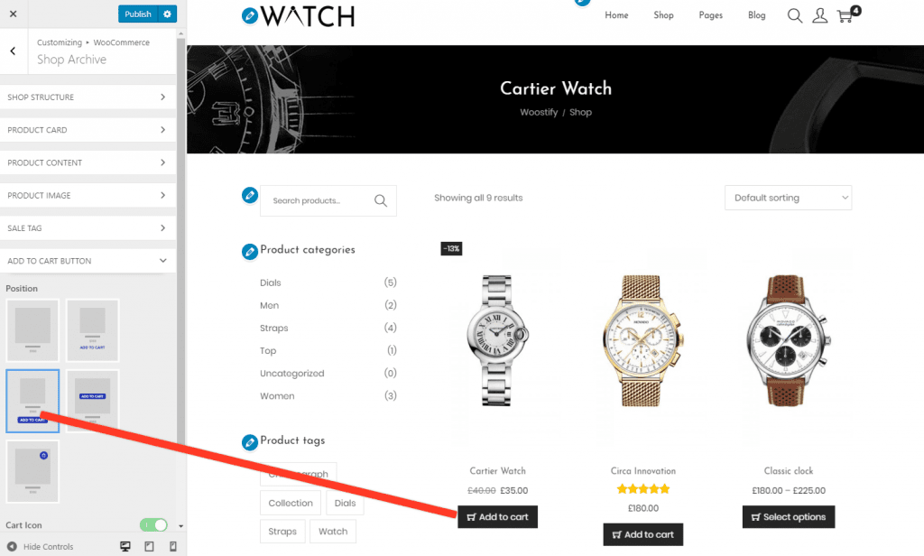Click Add to cart under Cartier Watch
The image size is (924, 556).
click(497, 517)
